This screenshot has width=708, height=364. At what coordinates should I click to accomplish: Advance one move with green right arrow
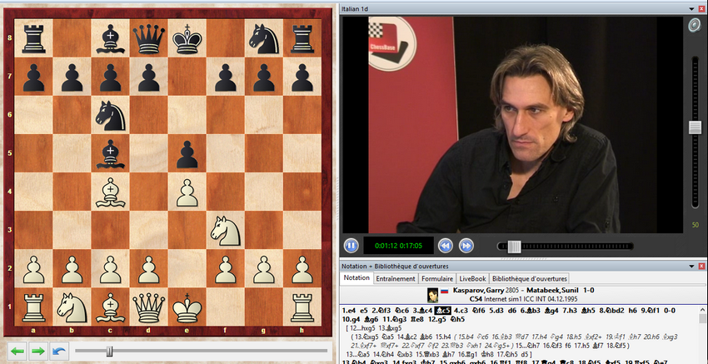(x=37, y=352)
